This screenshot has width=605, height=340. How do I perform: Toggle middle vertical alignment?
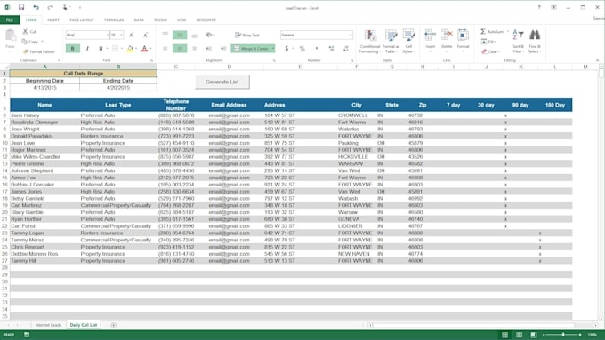click(180, 35)
